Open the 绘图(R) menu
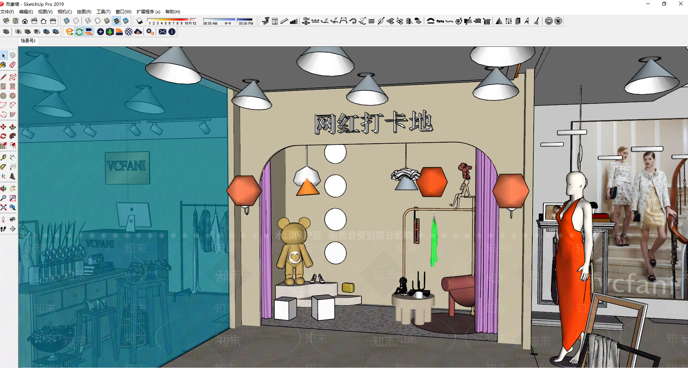The height and width of the screenshot is (368, 688). coord(84,12)
